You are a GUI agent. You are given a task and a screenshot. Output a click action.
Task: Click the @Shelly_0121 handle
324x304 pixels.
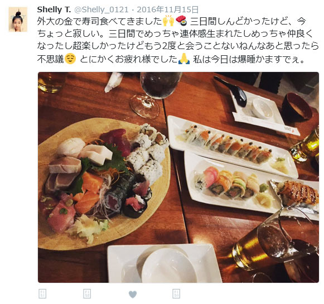coord(101,9)
